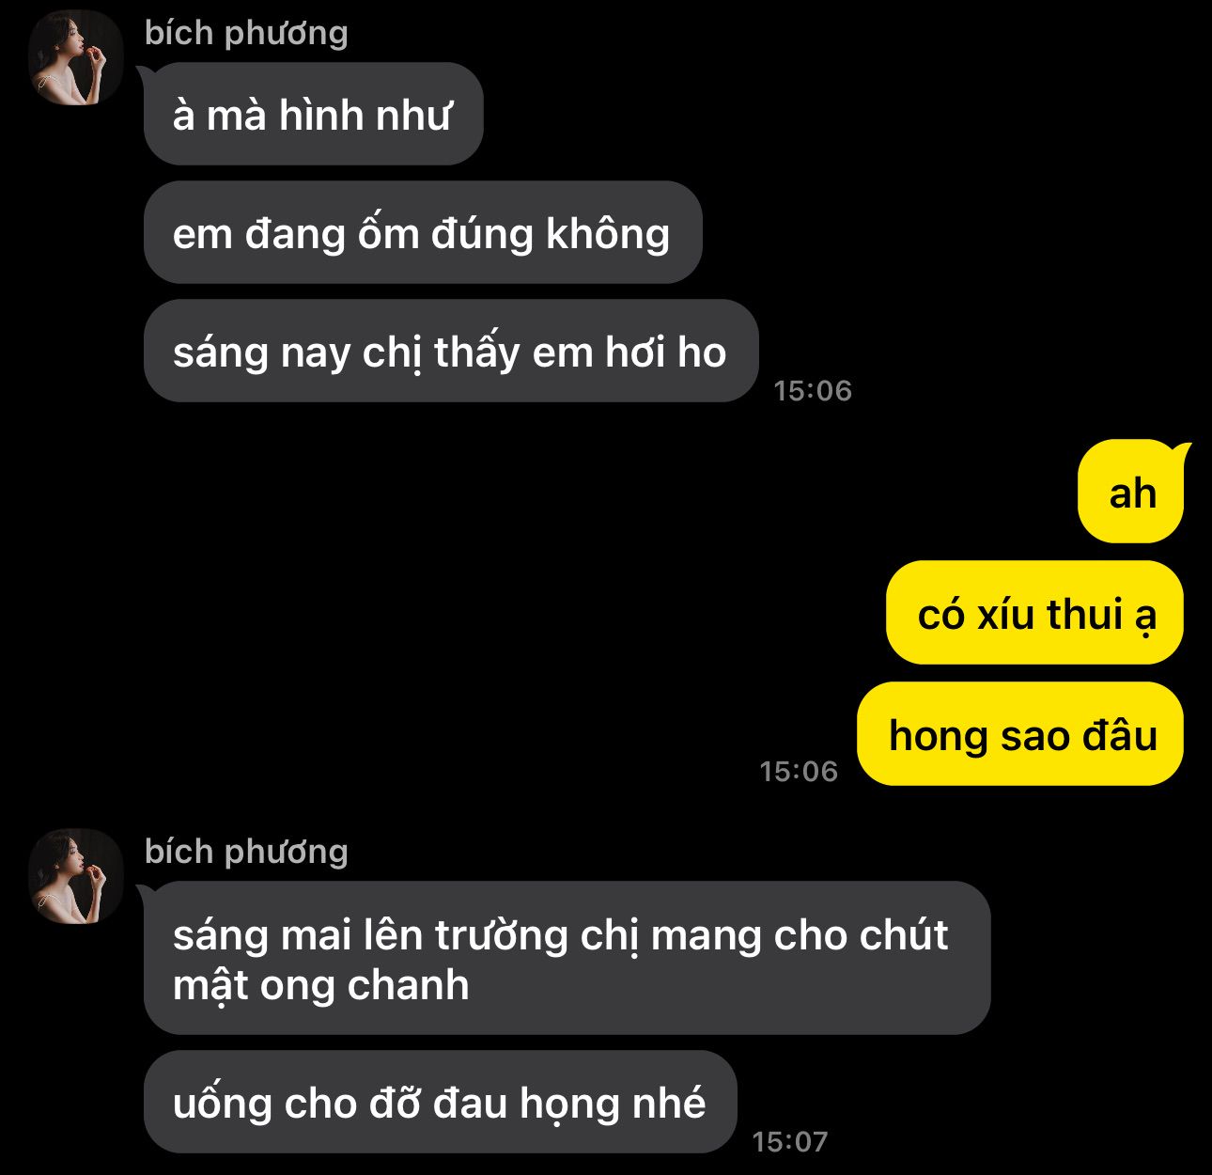Viewport: 1212px width, 1175px height.
Task: Select the yellow 'hong sao đâu' bubble
Action: pyautogui.click(x=1020, y=734)
